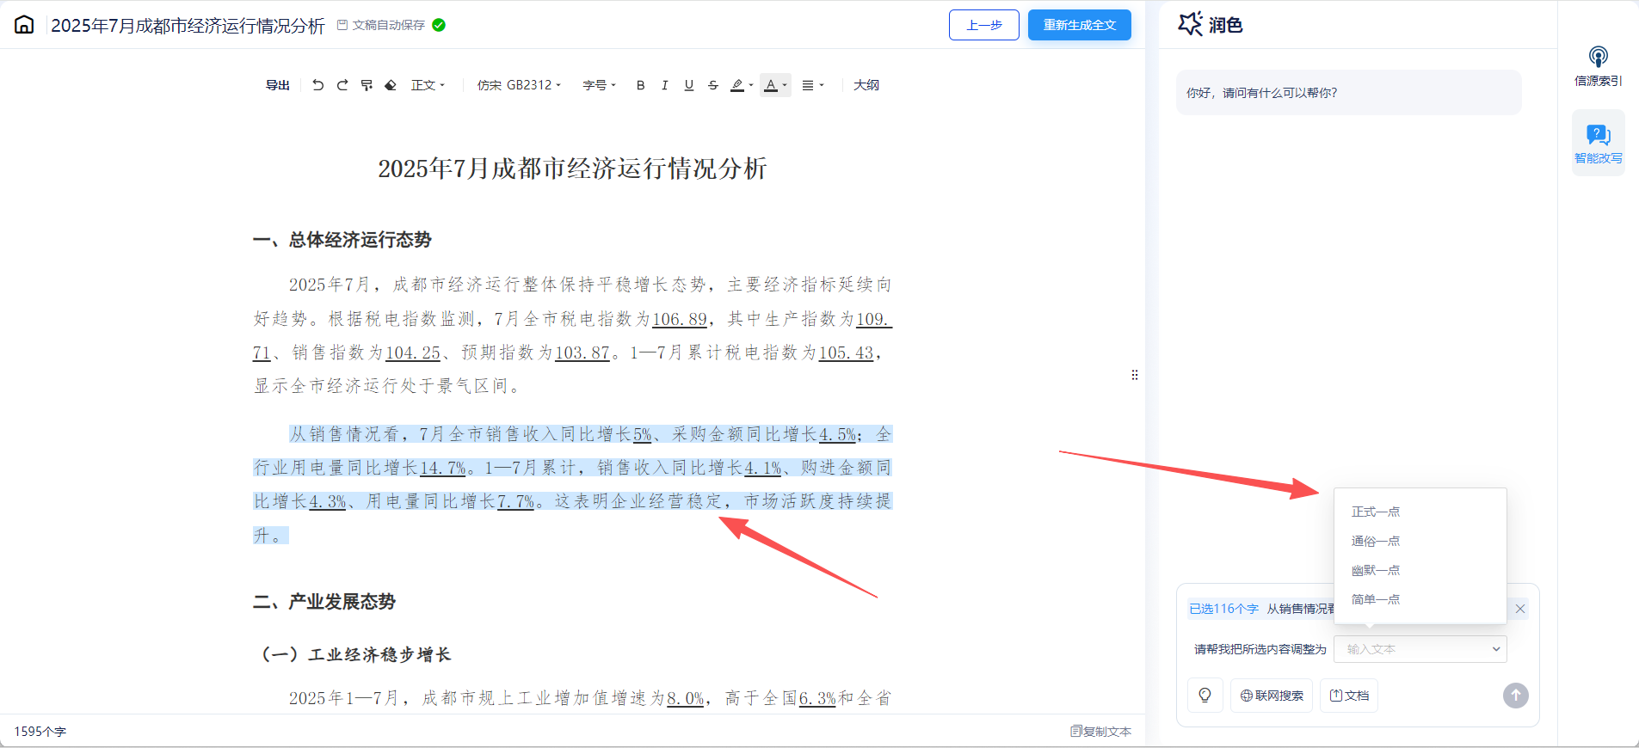The height and width of the screenshot is (748, 1639).
Task: Collapse the tone dropdown chevron
Action: tap(1496, 649)
